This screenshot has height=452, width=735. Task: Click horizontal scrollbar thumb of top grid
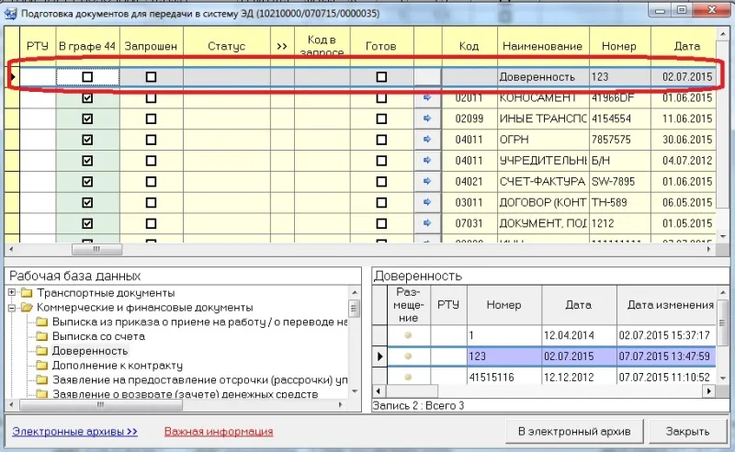click(x=97, y=250)
